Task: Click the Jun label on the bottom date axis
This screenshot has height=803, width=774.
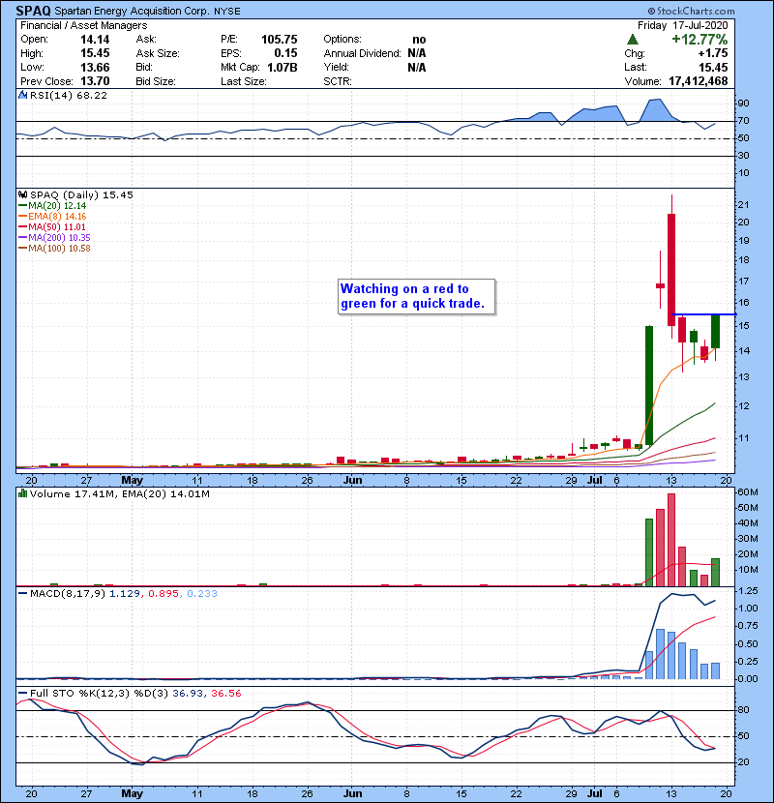Action: [352, 793]
